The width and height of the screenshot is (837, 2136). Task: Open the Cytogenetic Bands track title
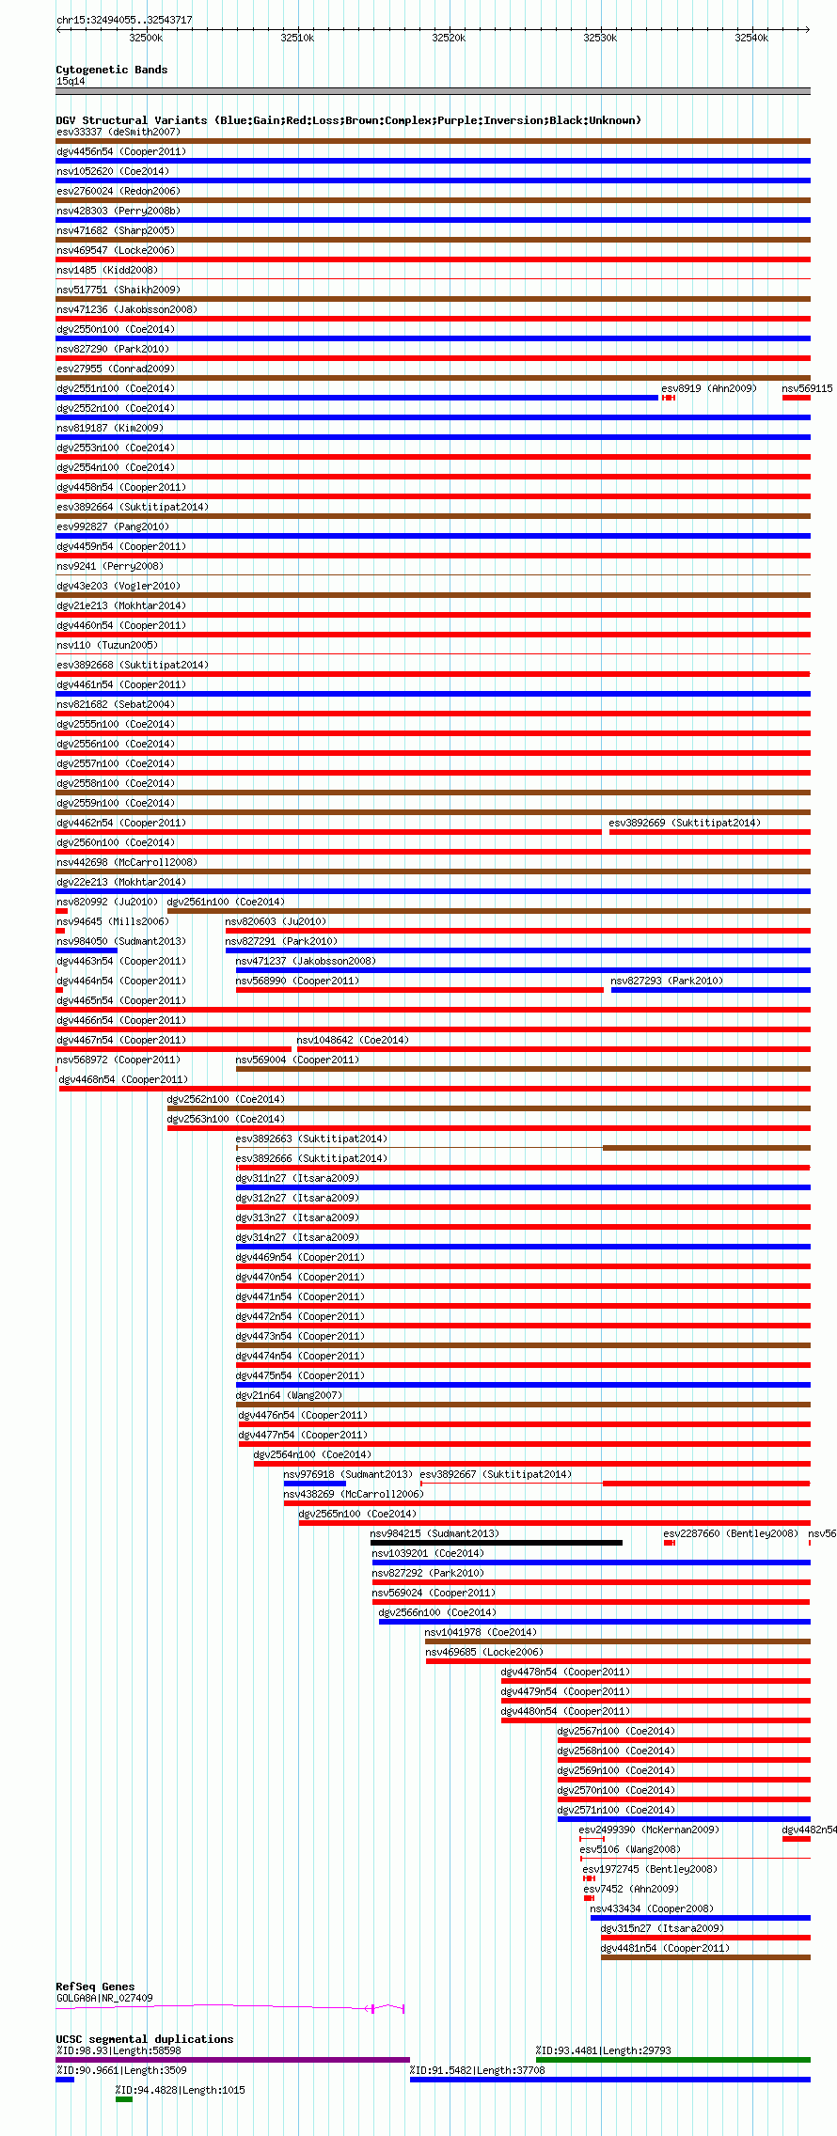(112, 70)
